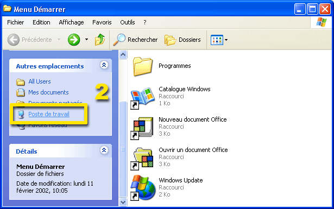Viewport: 334px width, 209px height.
Task: Click the Poste de travail computer icon
Action: coord(21,115)
